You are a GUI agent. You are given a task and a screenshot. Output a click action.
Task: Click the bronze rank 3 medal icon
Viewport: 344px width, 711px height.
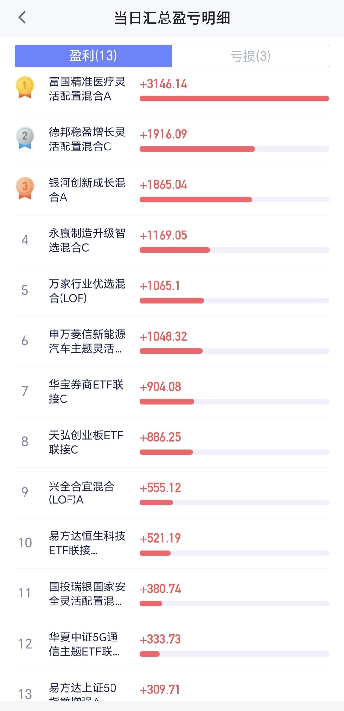(25, 188)
